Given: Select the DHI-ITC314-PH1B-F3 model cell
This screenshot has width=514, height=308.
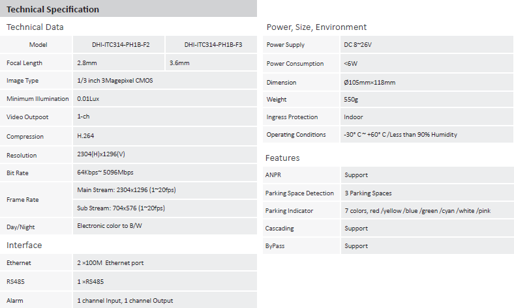Looking at the screenshot, I should coord(211,44).
